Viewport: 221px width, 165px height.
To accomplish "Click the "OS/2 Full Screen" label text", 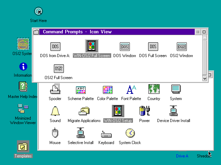I will 58,78.
